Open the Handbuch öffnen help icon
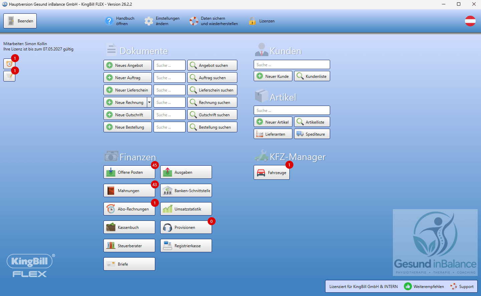The width and height of the screenshot is (481, 296). click(109, 21)
